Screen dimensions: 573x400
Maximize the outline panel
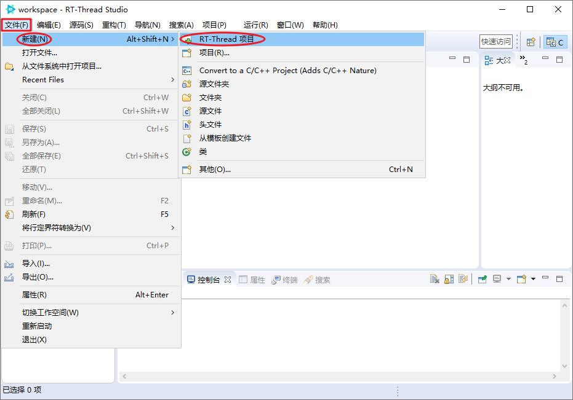coord(559,60)
